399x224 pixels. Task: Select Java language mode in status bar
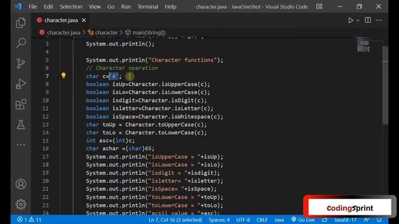(x=279, y=220)
